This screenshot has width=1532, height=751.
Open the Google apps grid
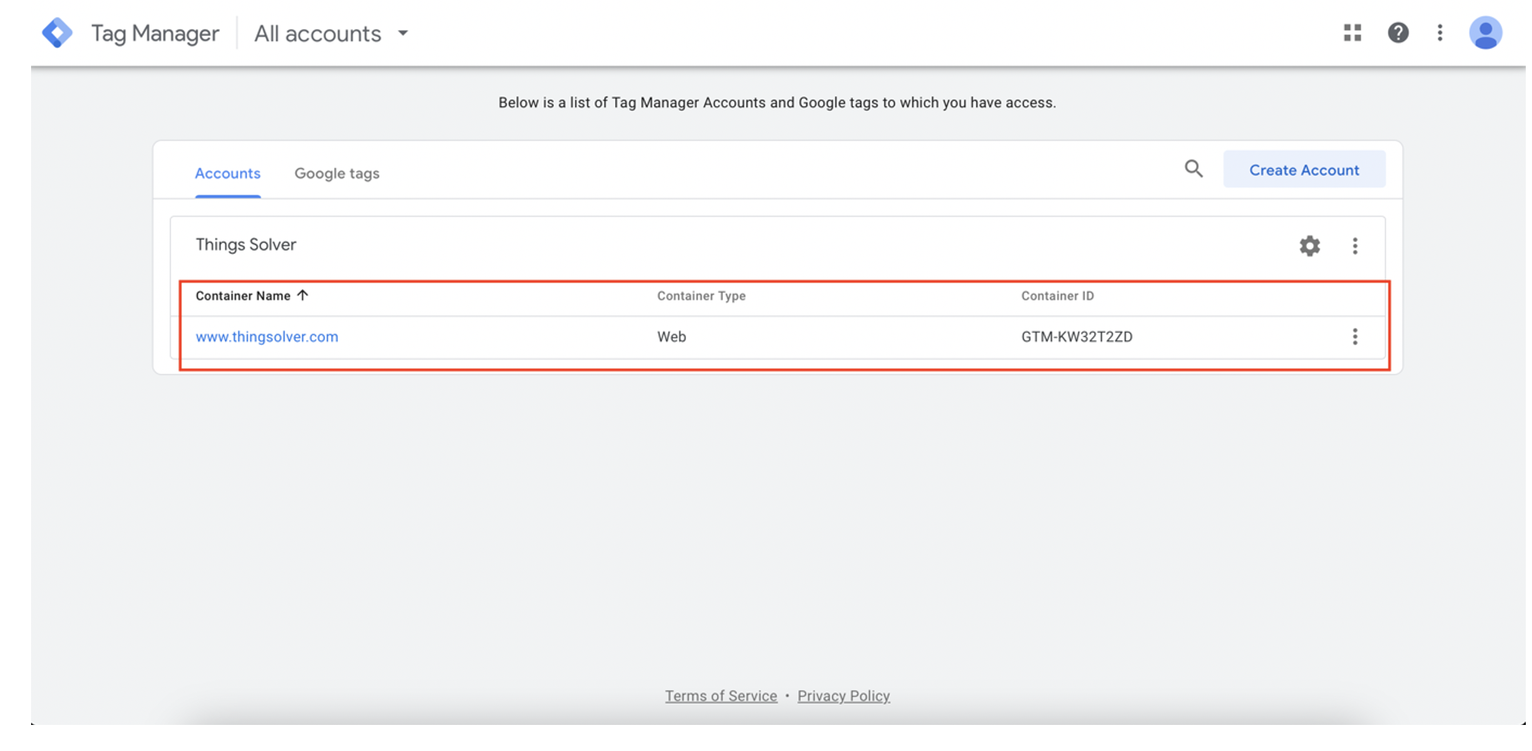point(1352,33)
